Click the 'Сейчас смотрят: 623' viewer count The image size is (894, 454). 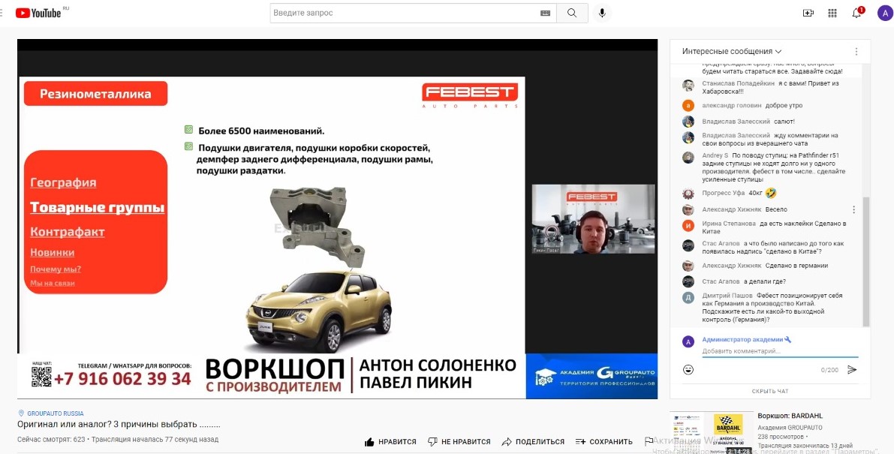51,440
